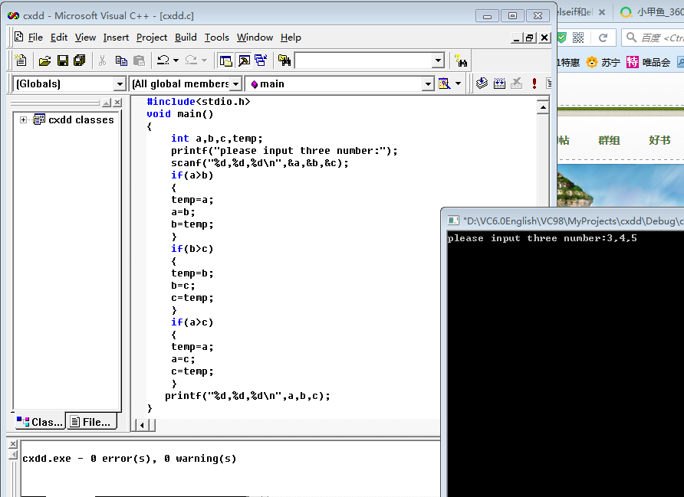Image resolution: width=684 pixels, height=497 pixels.
Task: Execute program with red exclamation icon
Action: click(534, 83)
